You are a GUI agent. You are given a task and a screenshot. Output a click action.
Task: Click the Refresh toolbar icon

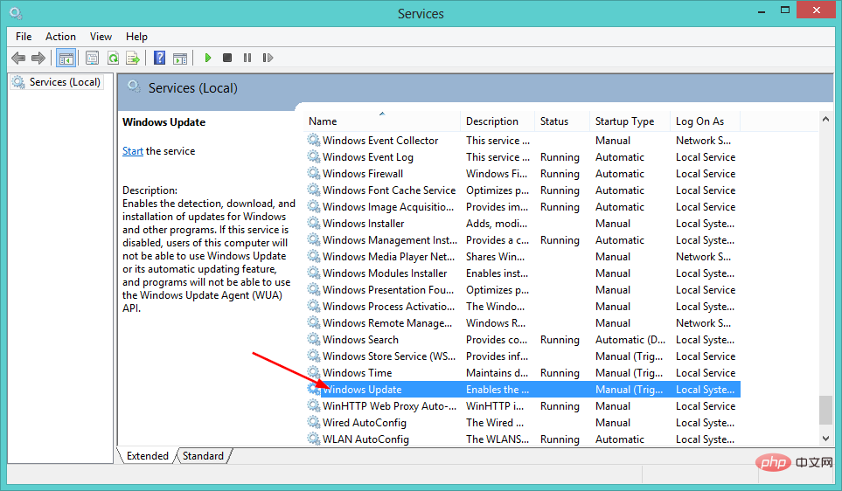(x=113, y=59)
